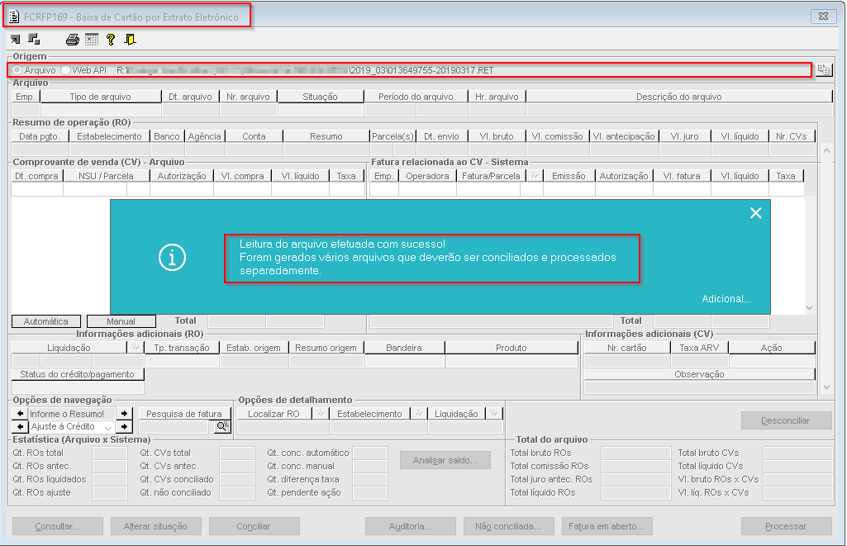Click the Total bruto ROs value field

[636, 453]
